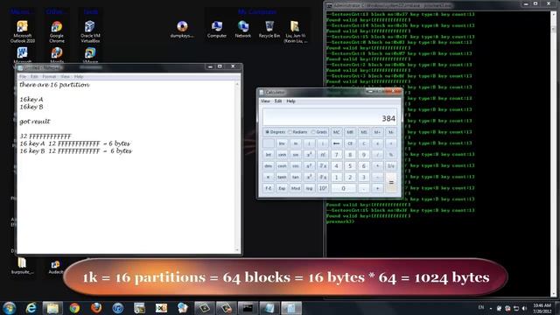
Task: Select the Grads radio button
Action: (x=318, y=132)
